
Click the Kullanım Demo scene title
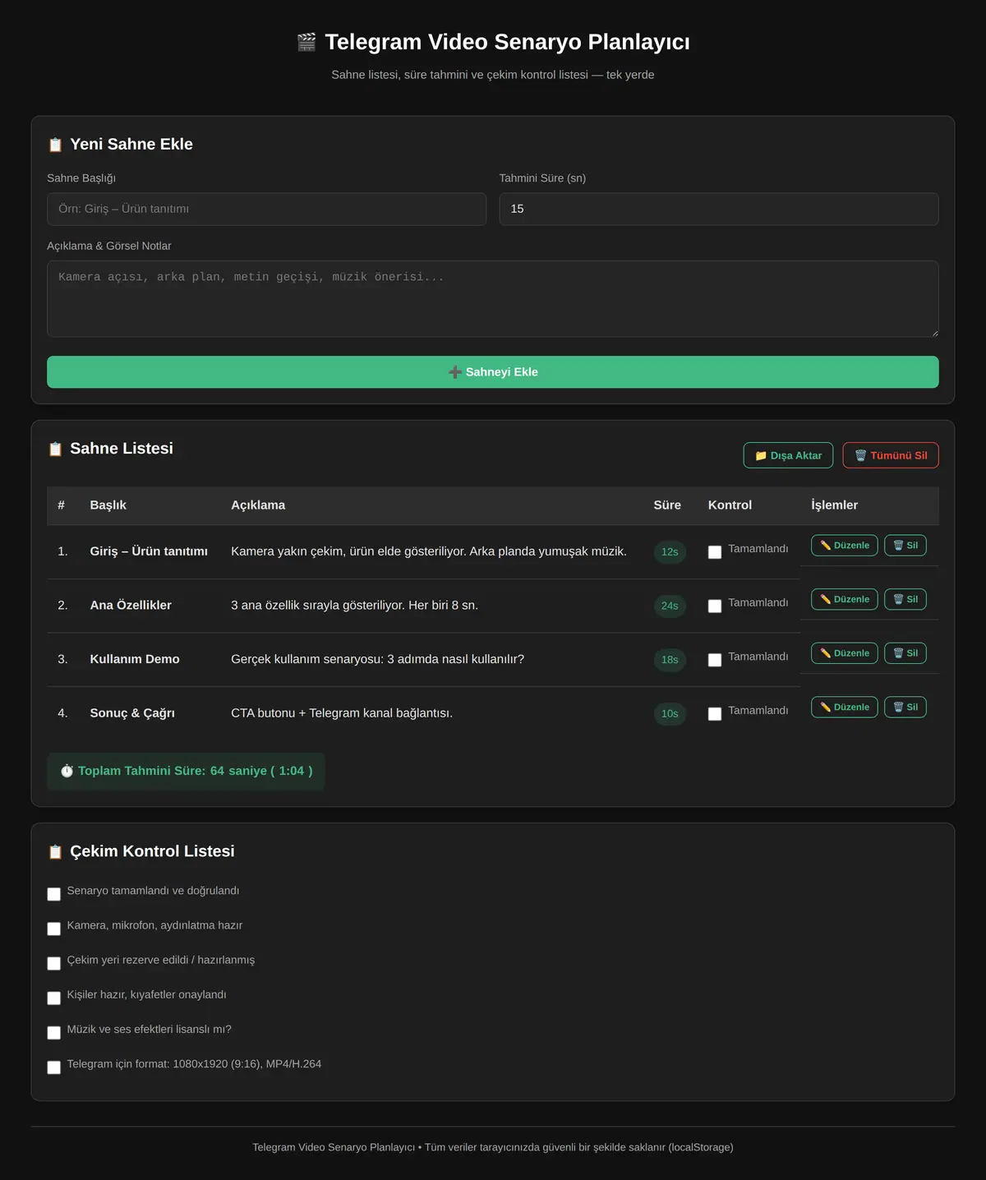coord(135,659)
